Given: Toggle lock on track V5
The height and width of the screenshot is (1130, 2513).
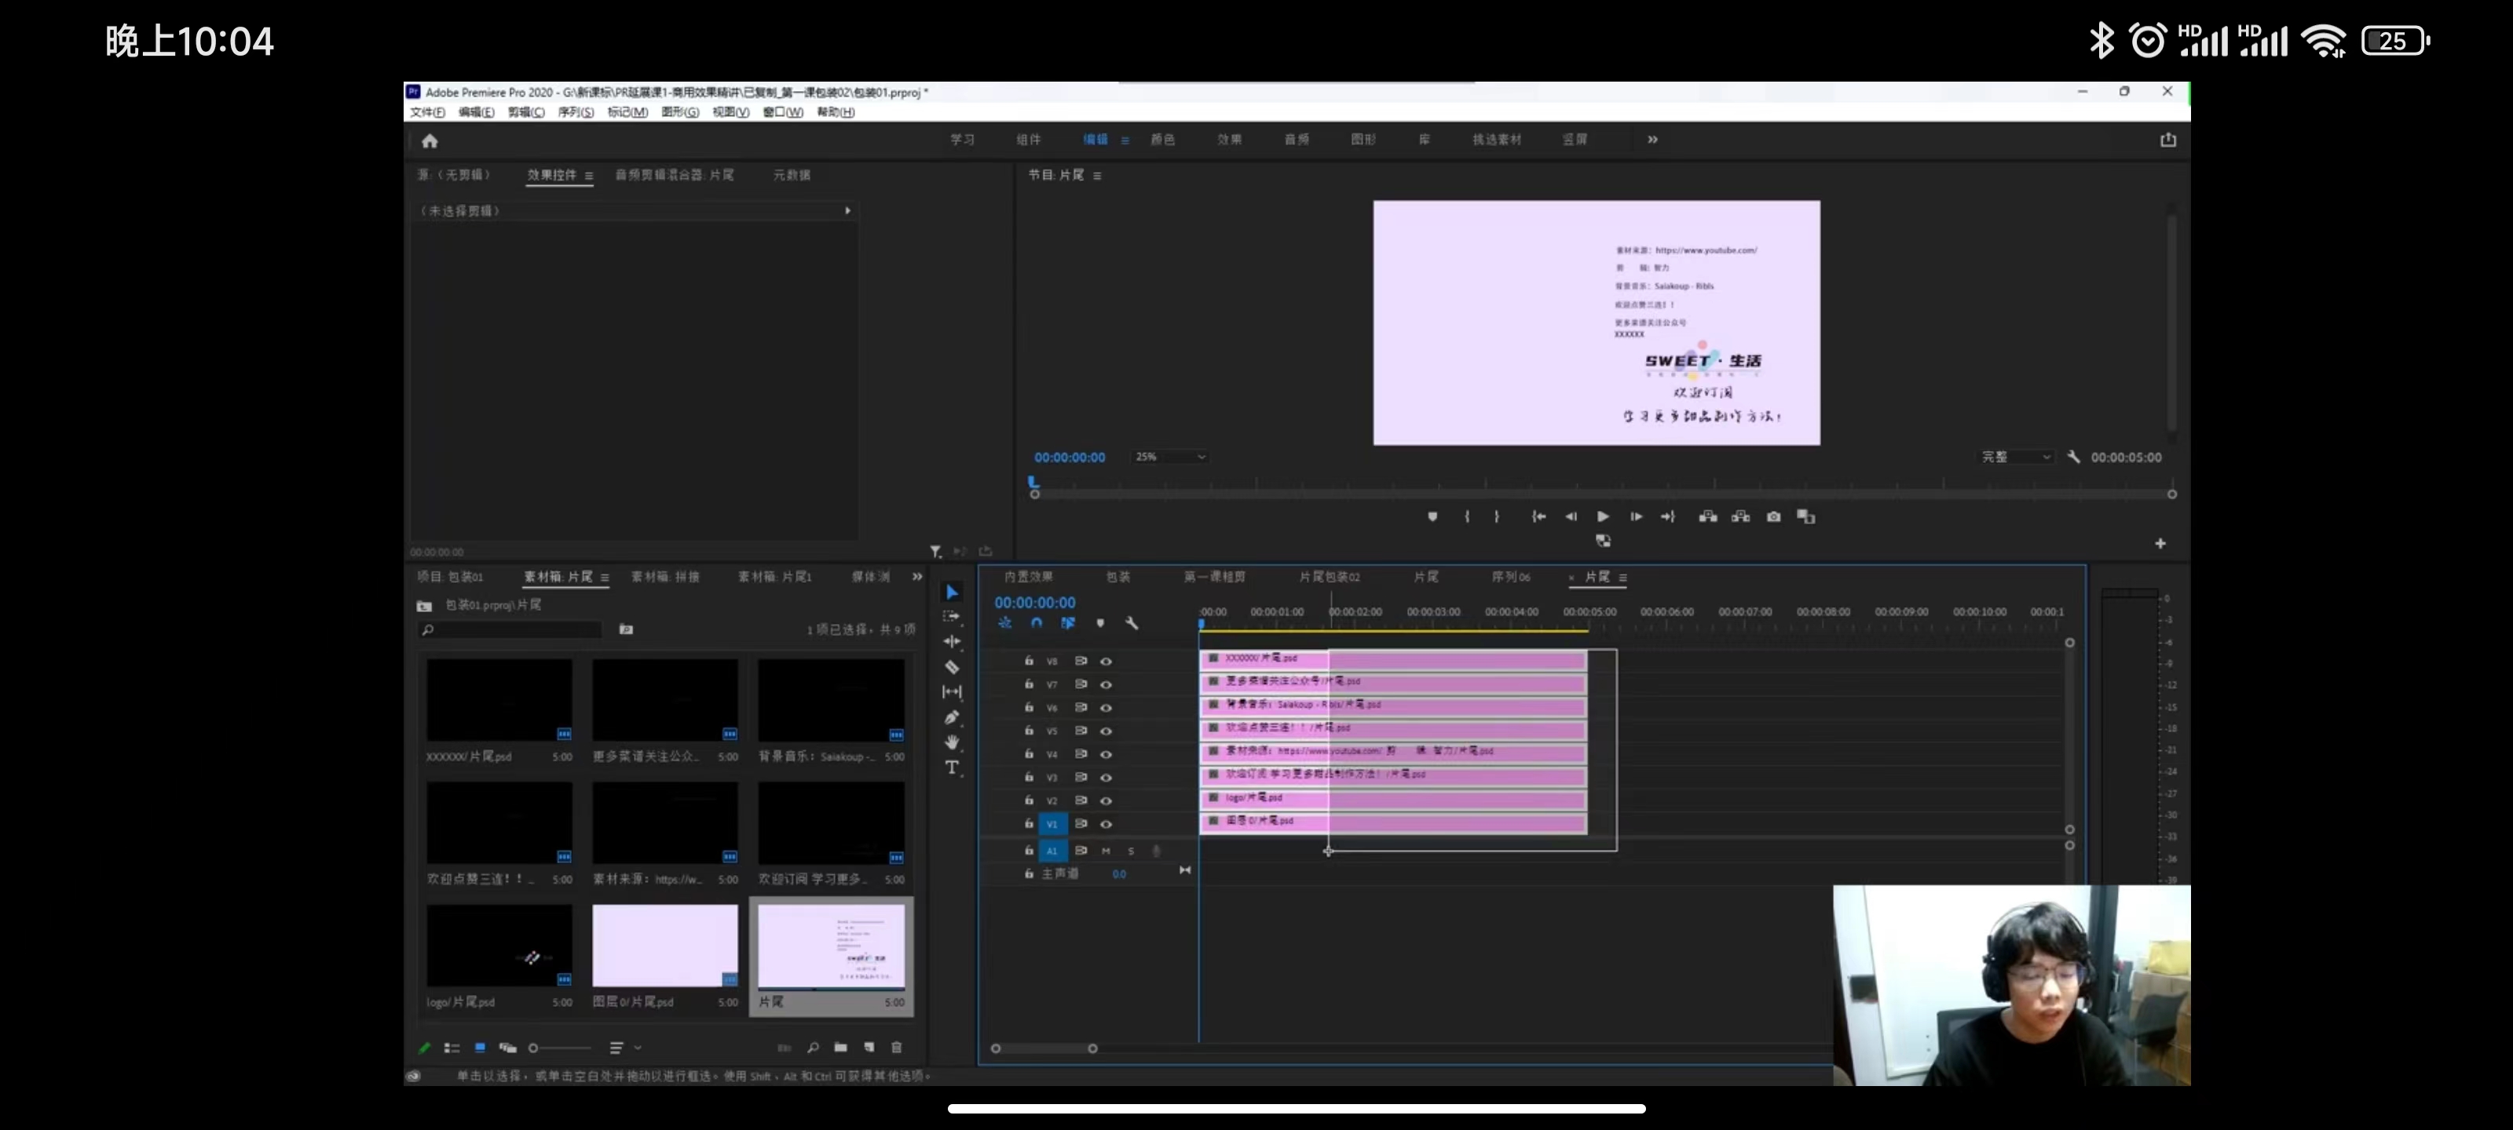Looking at the screenshot, I should tap(1028, 731).
